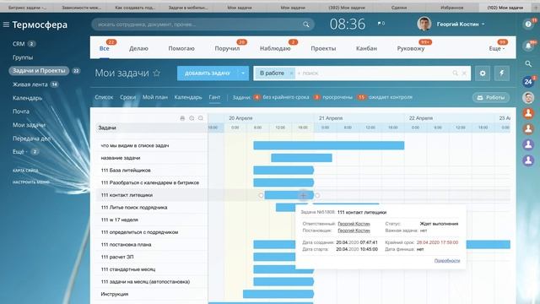
Task: Open the Проекты tab
Action: tap(323, 49)
